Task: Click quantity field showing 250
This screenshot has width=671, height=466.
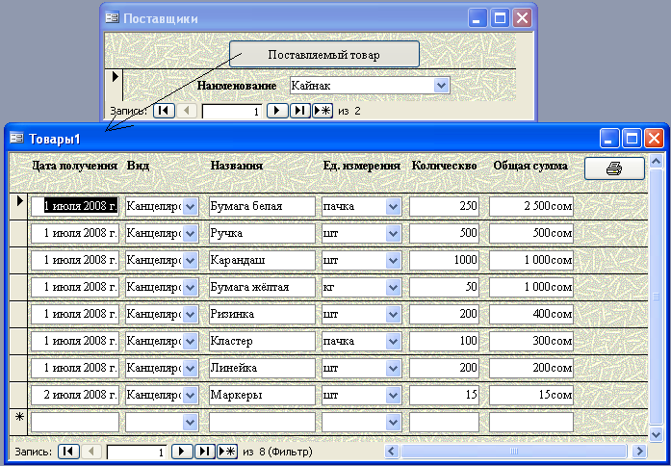Action: pyautogui.click(x=444, y=206)
